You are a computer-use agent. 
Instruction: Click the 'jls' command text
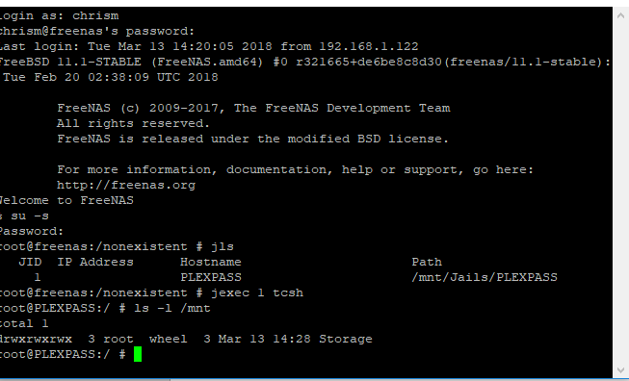223,246
